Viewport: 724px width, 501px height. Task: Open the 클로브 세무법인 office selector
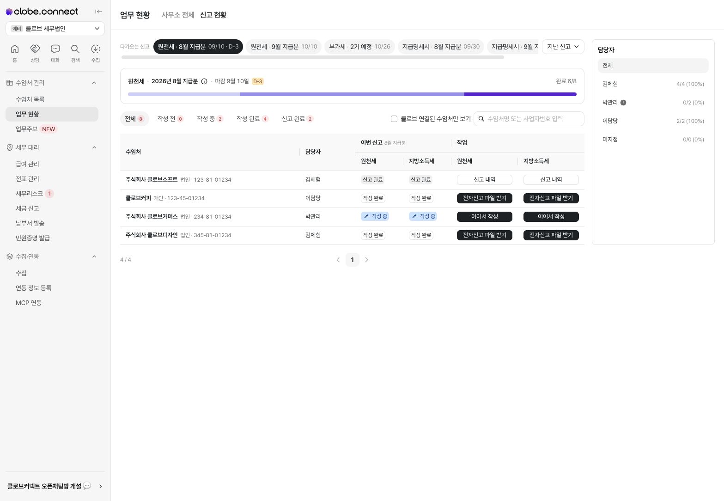55,29
